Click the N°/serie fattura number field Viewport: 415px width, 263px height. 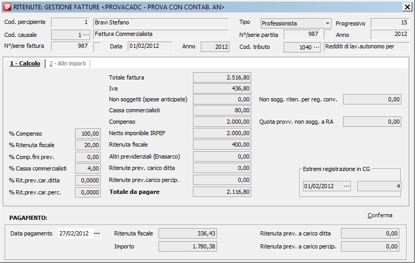71,47
